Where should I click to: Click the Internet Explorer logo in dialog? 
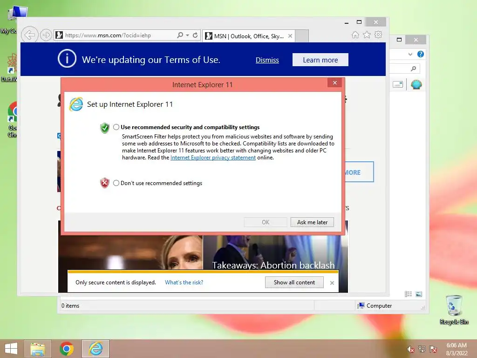coord(76,104)
